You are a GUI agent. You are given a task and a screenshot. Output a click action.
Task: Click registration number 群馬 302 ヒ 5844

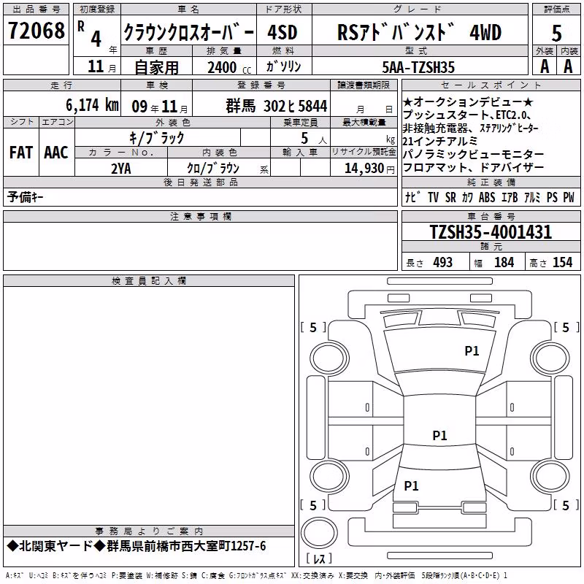click(x=277, y=106)
